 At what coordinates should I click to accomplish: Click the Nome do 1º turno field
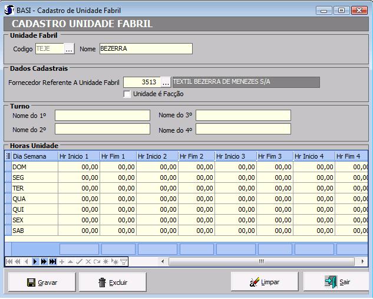coord(102,115)
